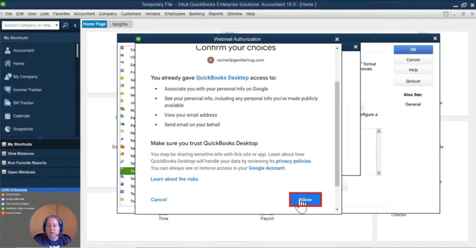This screenshot has height=248, width=476.
Task: Open the Reports menu
Action: click(x=216, y=14)
